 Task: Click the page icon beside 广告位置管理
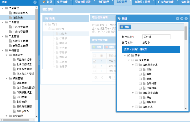[10, 27]
